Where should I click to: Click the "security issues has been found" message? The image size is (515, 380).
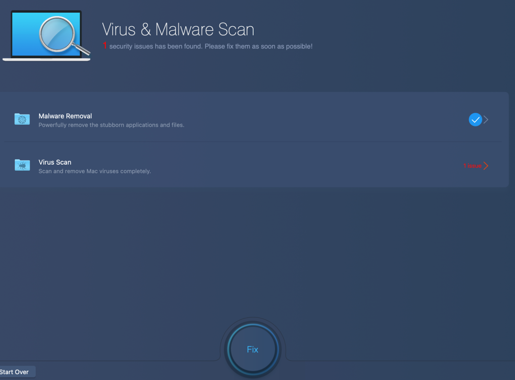click(211, 46)
